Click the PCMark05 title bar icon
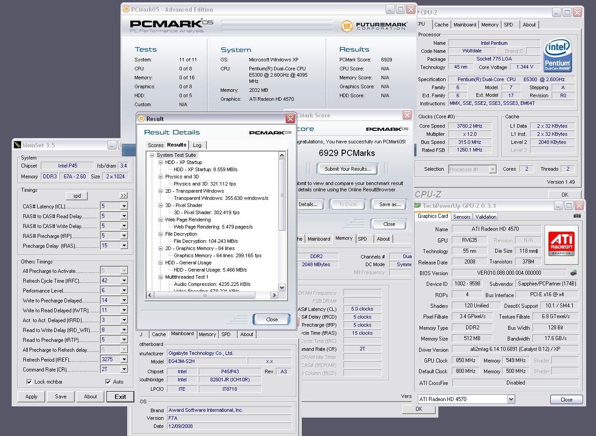Screen dimensions: 596x436 coord(126,9)
